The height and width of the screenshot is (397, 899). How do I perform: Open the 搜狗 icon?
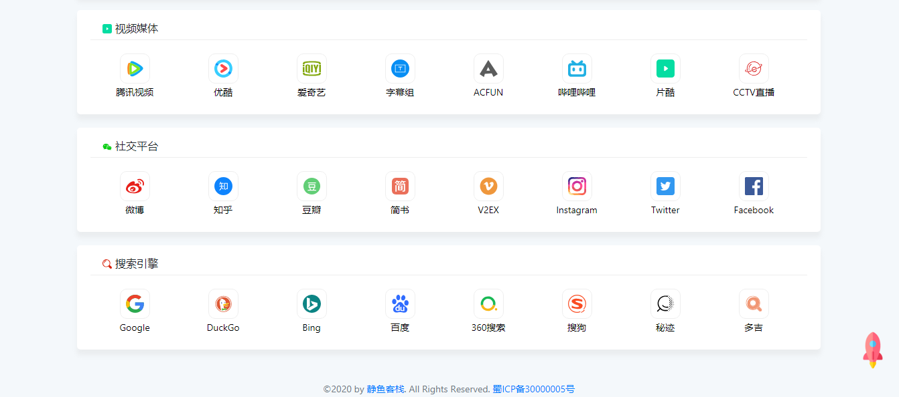coord(577,303)
